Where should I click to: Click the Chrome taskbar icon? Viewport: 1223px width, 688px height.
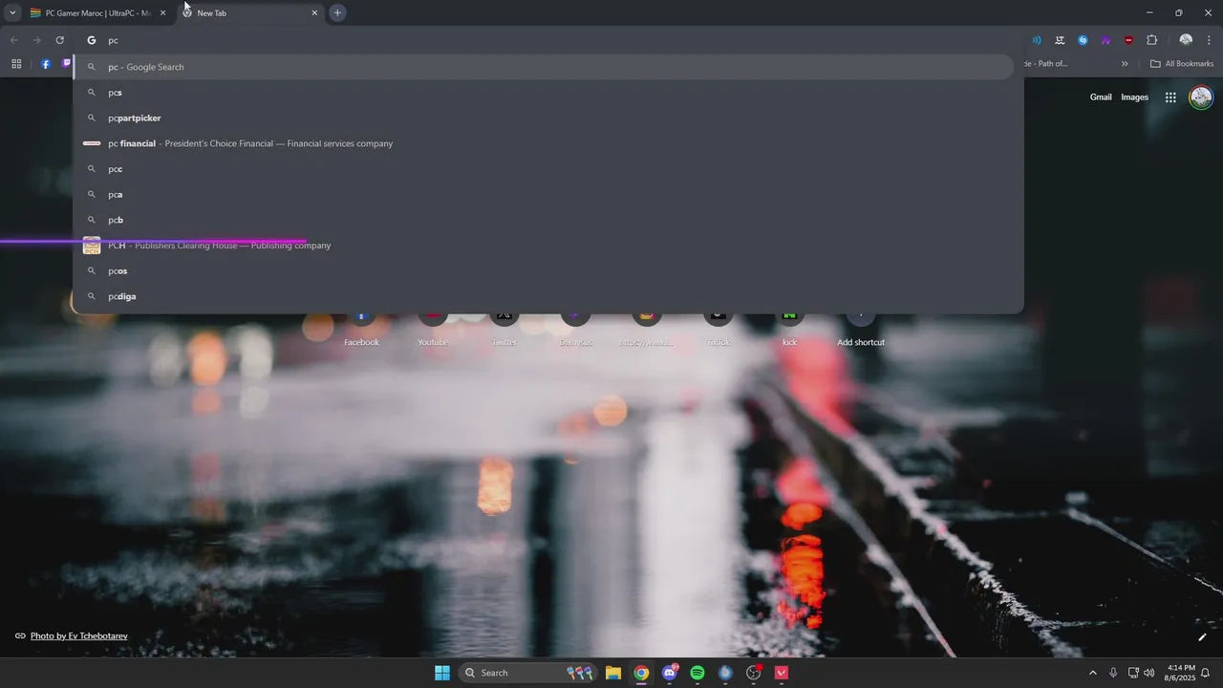point(641,673)
